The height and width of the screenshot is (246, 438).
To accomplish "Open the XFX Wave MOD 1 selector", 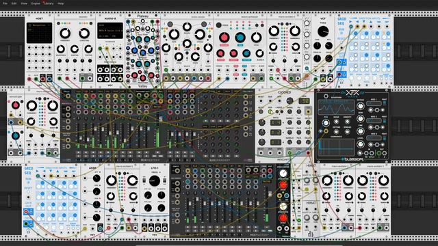I will click(x=374, y=103).
